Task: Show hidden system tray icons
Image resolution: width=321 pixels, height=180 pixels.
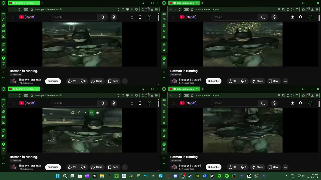Action: [x=286, y=176]
